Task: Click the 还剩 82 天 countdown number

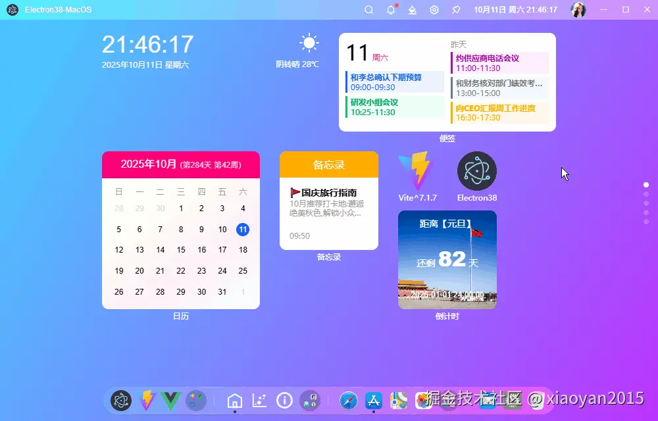Action: click(x=447, y=260)
